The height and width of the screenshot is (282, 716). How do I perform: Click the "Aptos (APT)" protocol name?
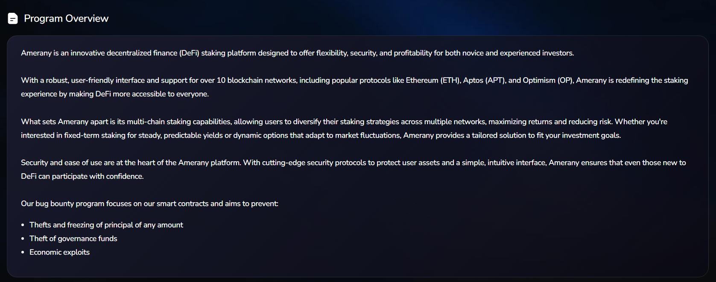(x=484, y=80)
